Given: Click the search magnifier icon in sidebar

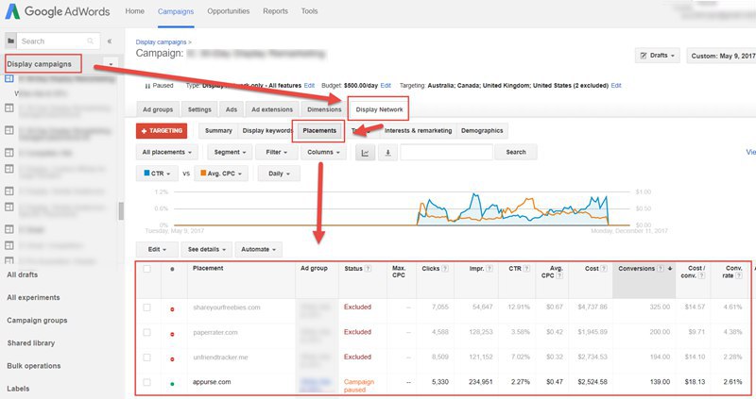Looking at the screenshot, I should (90, 42).
